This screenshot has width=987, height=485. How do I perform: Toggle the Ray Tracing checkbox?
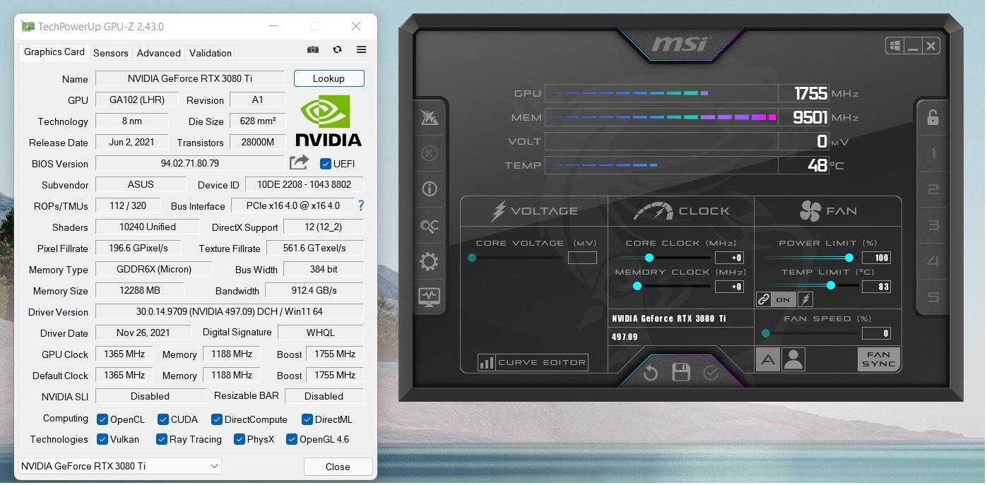[162, 439]
